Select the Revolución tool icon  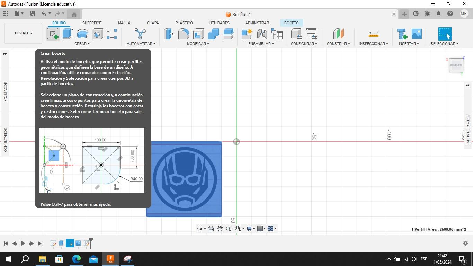coord(82,34)
